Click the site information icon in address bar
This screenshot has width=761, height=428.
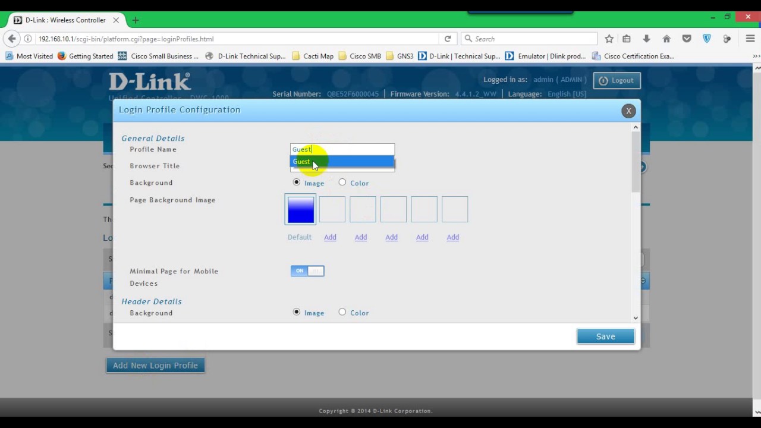point(28,39)
